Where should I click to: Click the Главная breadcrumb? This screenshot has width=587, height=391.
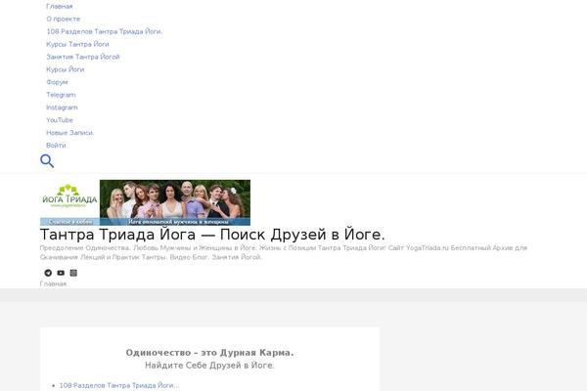[53, 283]
